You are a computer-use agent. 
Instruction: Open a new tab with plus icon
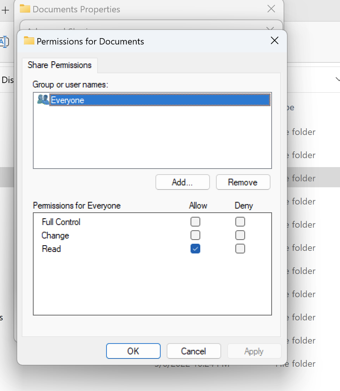click(x=5, y=10)
